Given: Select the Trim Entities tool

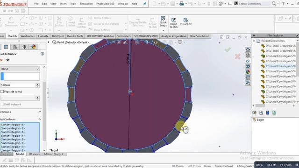Looking at the screenshot, I should [x=59, y=21].
